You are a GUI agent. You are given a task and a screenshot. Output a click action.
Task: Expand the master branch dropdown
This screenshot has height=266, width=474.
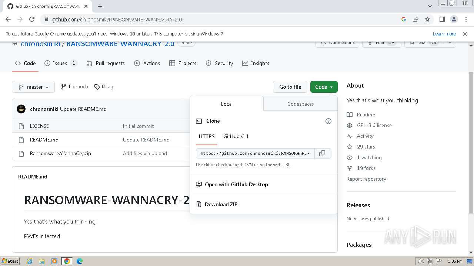point(33,87)
